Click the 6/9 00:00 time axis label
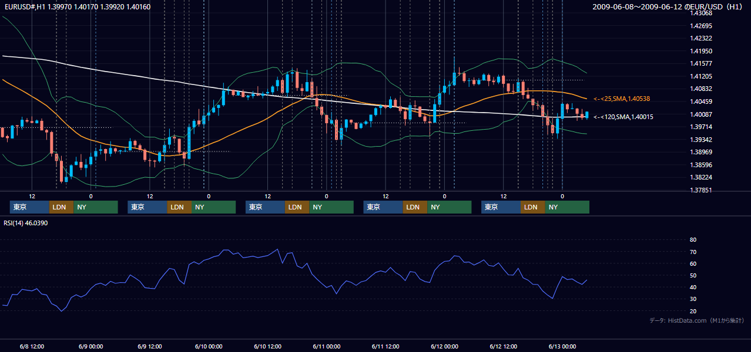Viewport: 751px width, 352px height. (91, 347)
